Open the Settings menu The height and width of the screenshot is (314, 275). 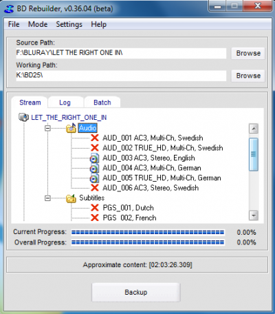coord(69,24)
